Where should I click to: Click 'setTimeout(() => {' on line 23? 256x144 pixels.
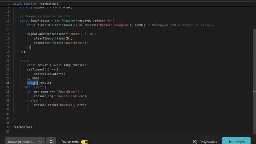click(x=43, y=69)
